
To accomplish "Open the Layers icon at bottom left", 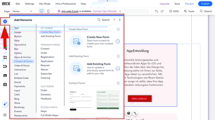I will coord(5,115).
